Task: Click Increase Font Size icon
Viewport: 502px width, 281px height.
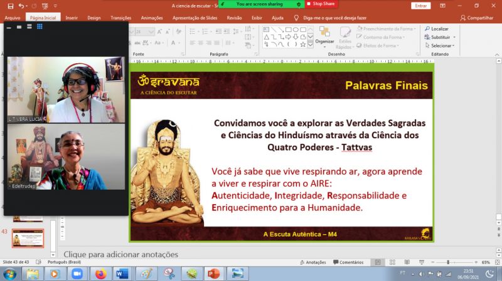Action: point(159,32)
